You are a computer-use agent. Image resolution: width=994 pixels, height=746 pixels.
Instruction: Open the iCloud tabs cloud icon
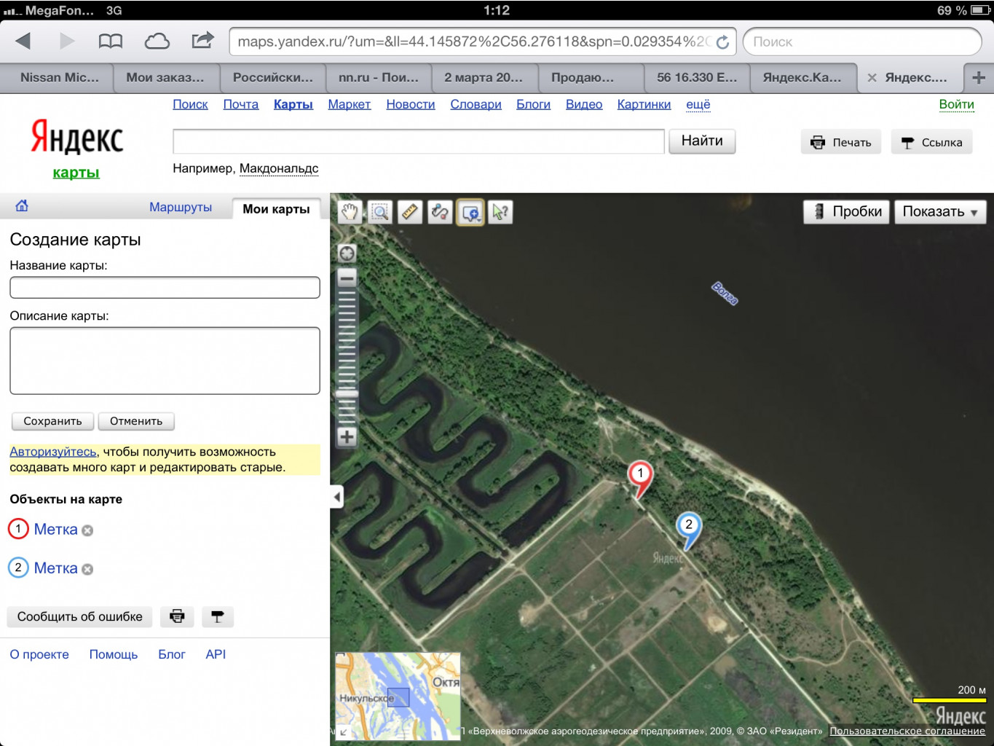point(157,41)
